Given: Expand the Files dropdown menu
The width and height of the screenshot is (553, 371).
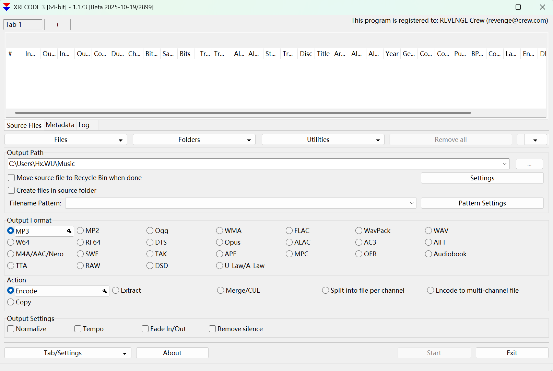Looking at the screenshot, I should [x=66, y=140].
